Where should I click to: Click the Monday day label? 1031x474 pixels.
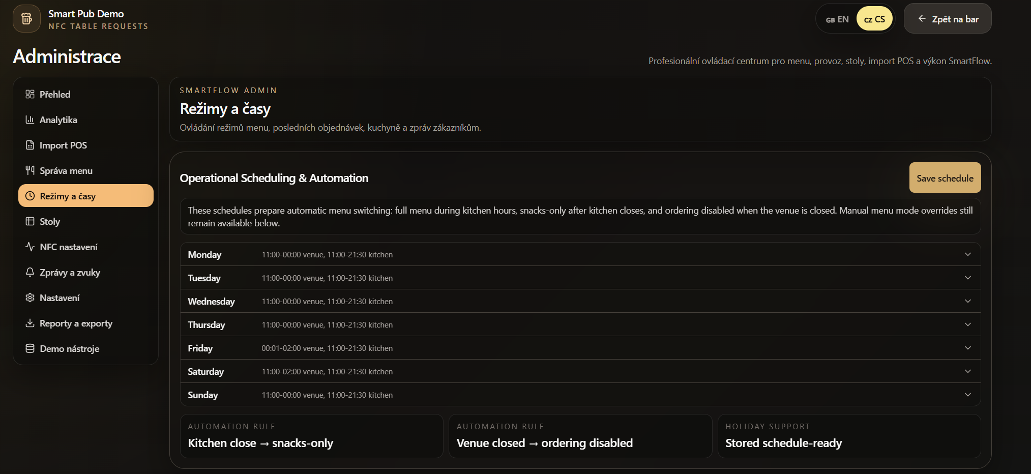click(x=204, y=254)
